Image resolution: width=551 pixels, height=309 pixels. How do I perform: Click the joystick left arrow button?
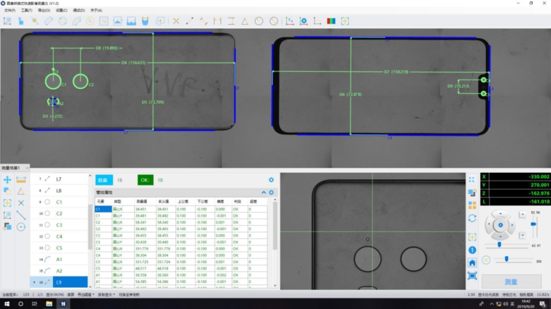[488, 225]
